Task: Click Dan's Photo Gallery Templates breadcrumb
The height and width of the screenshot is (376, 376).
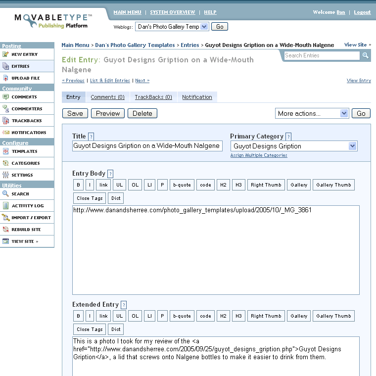Action: pos(135,45)
